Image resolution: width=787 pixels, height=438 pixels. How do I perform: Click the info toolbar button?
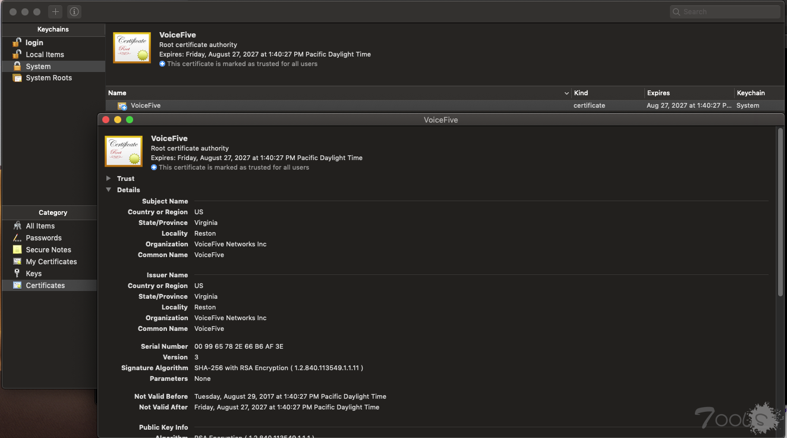(x=74, y=12)
